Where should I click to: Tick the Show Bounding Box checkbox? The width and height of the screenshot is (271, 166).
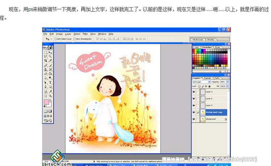click(75, 39)
